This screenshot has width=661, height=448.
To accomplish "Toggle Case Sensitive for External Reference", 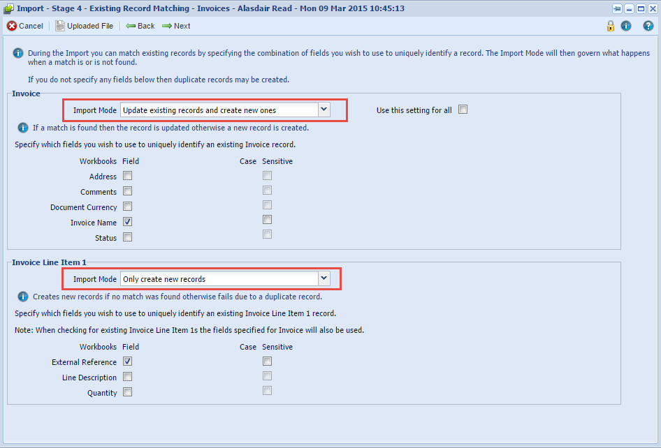I will pos(267,361).
